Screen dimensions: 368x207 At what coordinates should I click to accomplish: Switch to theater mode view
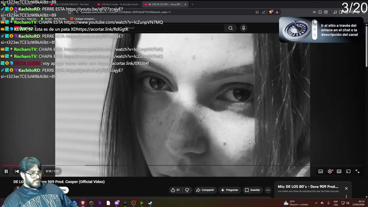[339, 171]
